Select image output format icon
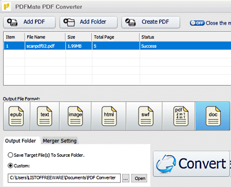The image size is (231, 187). 75,116
